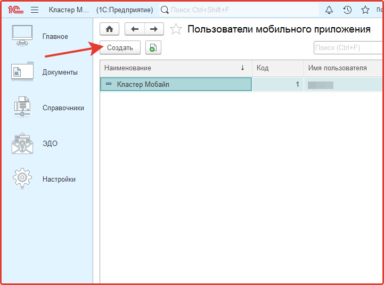The image size is (384, 285).
Task: Click the global search magnifier icon
Action: click(165, 10)
